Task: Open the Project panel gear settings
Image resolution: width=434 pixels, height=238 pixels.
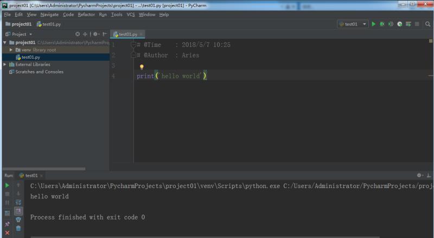Action: [96, 34]
